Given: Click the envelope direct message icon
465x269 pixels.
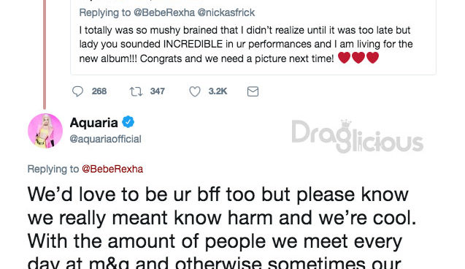Looking at the screenshot, I should 253,91.
